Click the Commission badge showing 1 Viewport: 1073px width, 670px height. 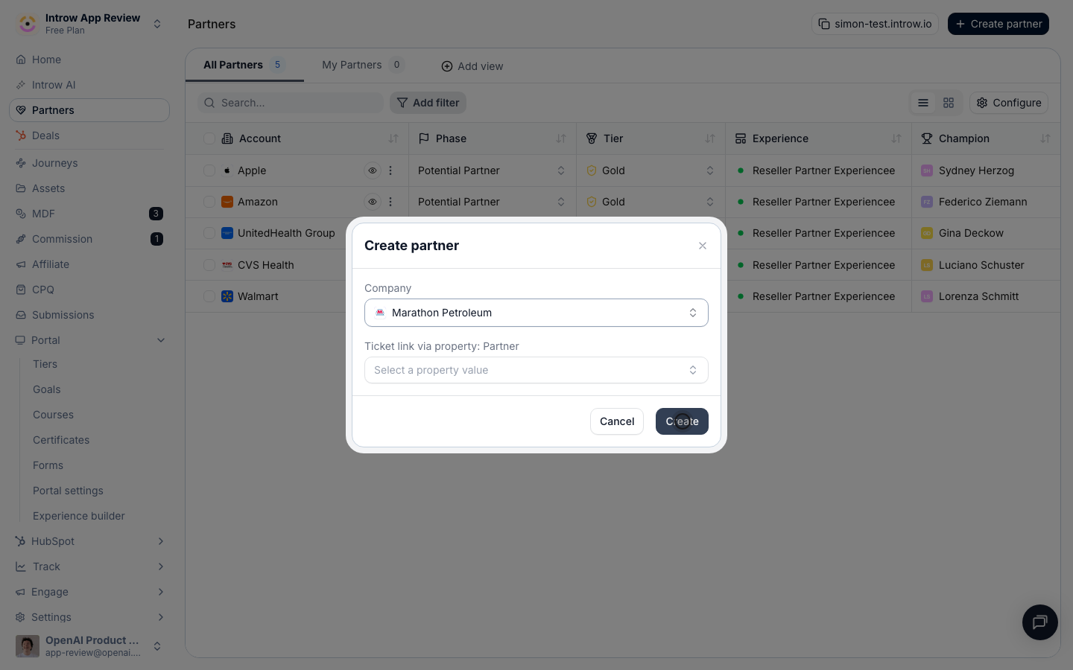pyautogui.click(x=156, y=239)
